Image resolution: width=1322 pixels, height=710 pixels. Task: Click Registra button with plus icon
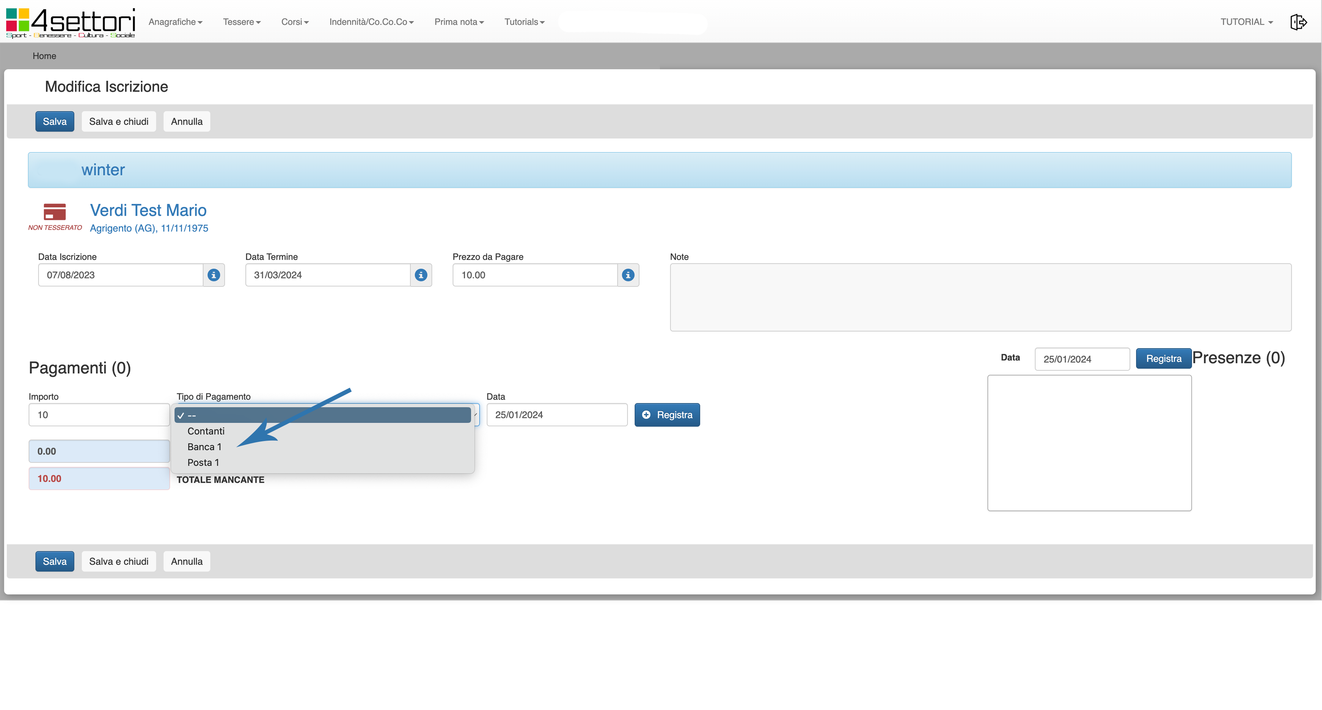(x=667, y=415)
